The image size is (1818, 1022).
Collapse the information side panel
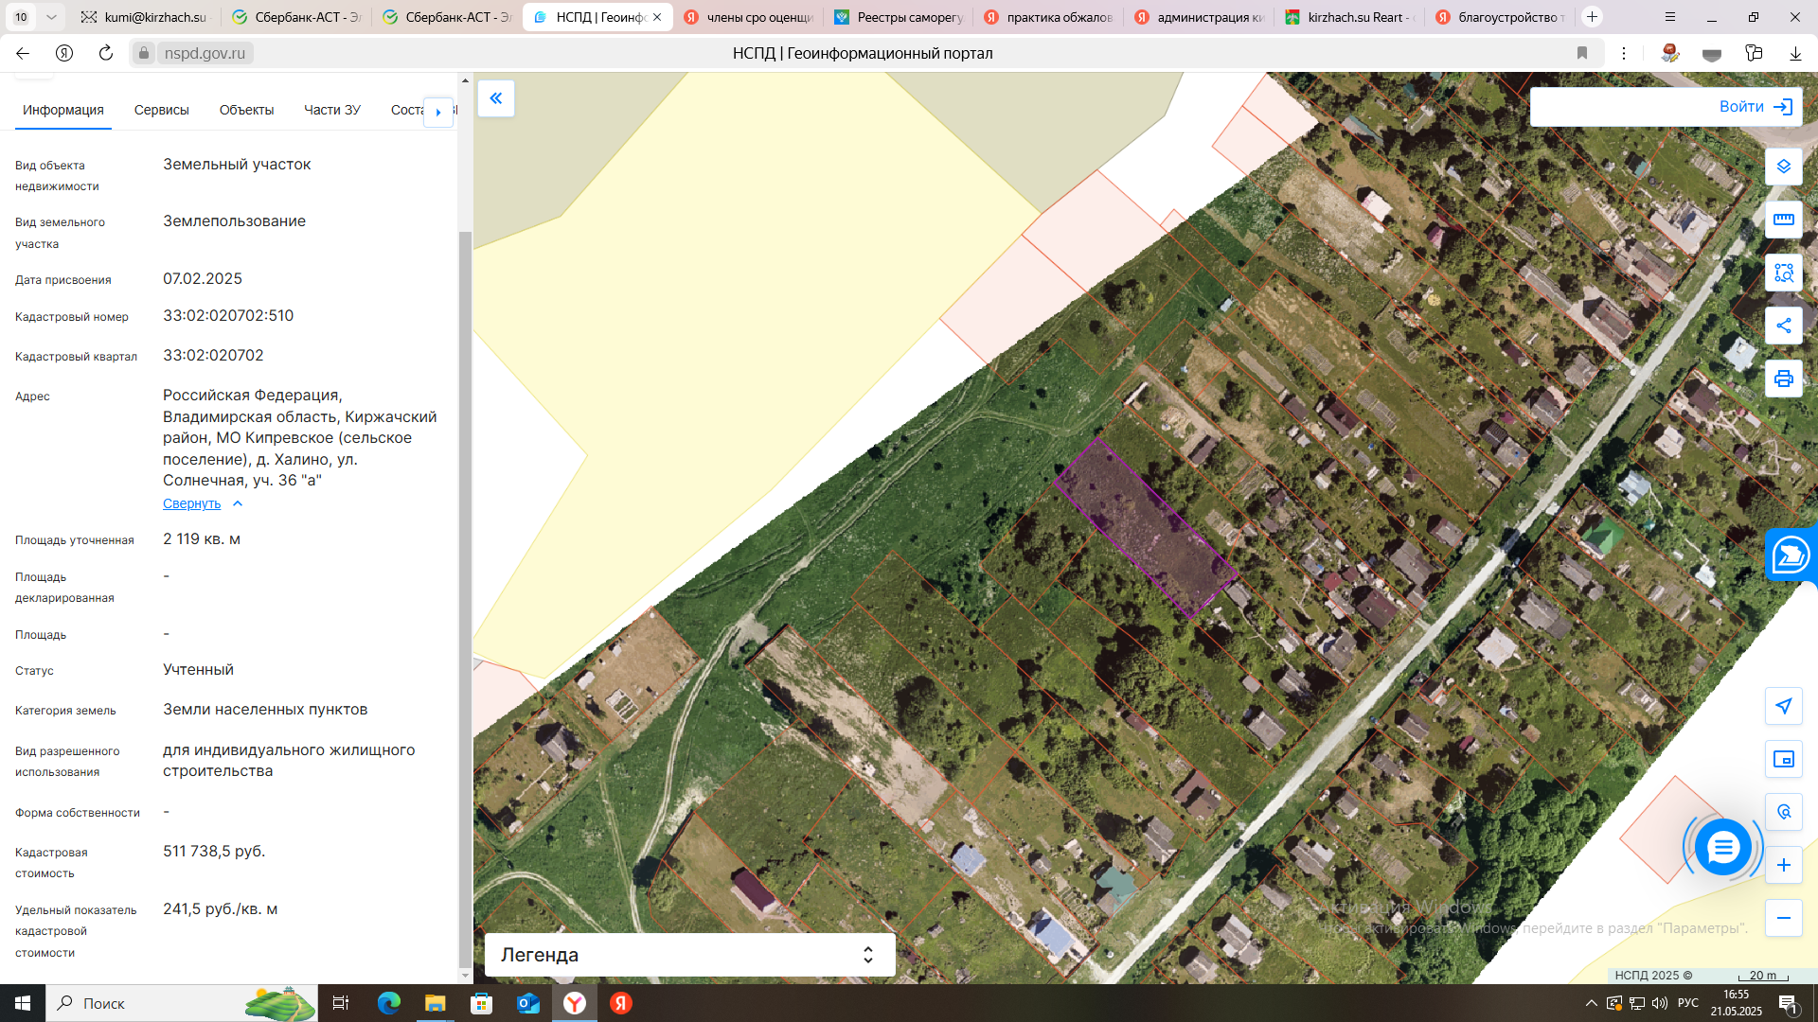[495, 98]
